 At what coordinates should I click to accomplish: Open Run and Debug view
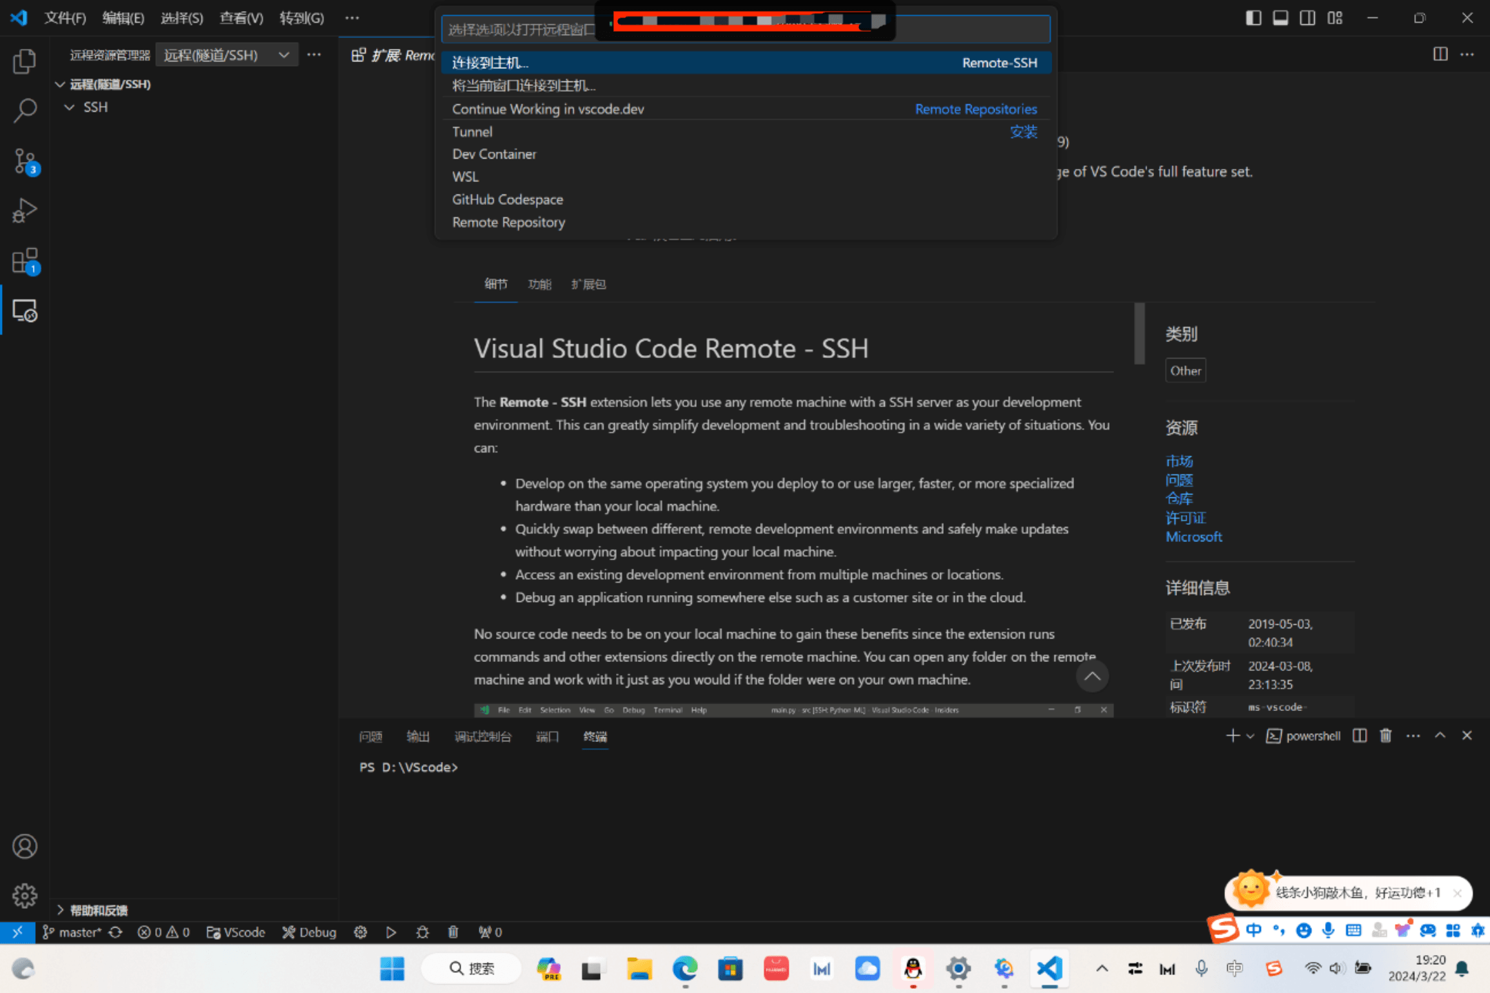pos(25,210)
